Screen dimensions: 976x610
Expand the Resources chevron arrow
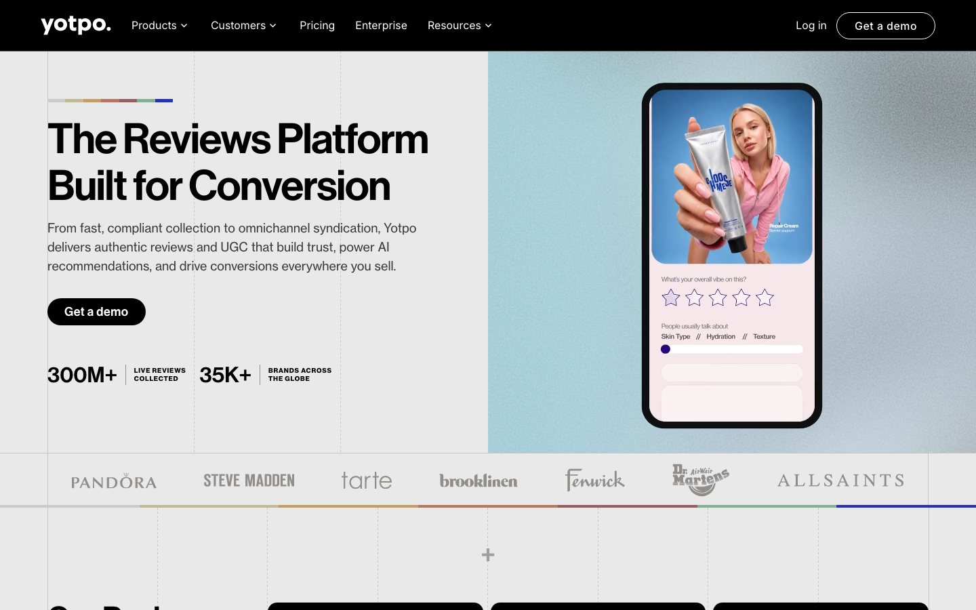[x=488, y=26]
